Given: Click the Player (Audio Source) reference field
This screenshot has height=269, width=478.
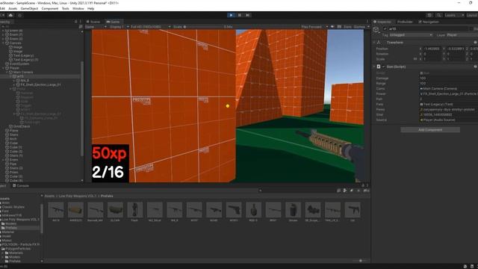Looking at the screenshot, I should click(448, 120).
